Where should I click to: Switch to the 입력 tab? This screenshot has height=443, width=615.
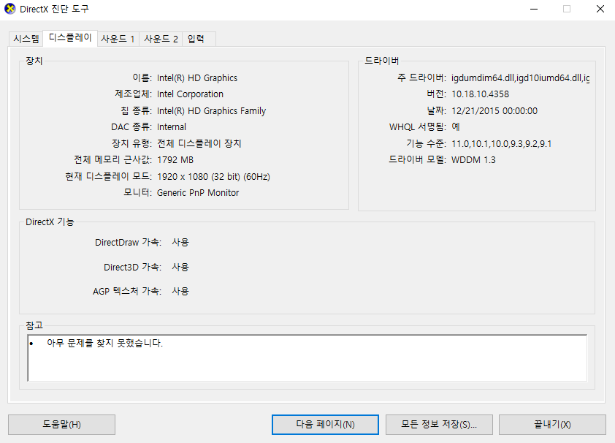click(196, 39)
